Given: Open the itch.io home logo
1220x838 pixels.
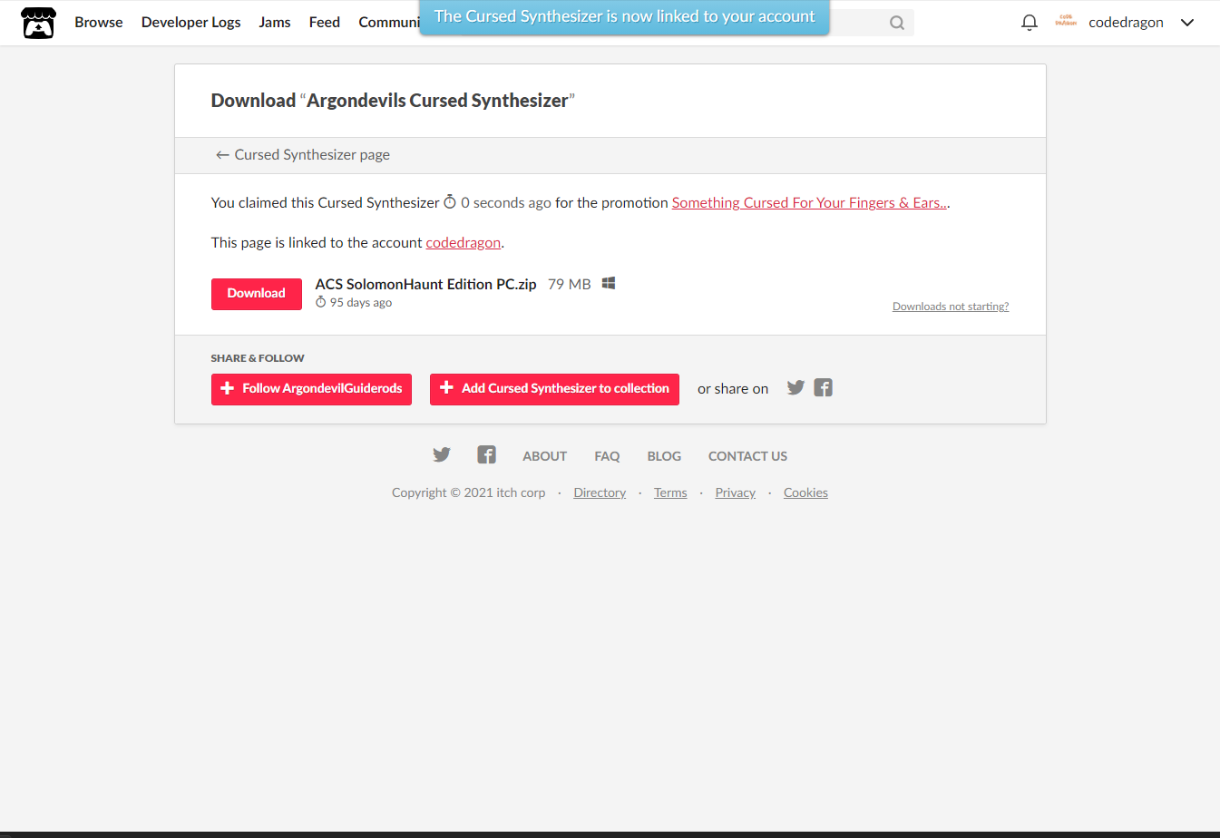Looking at the screenshot, I should tap(38, 23).
